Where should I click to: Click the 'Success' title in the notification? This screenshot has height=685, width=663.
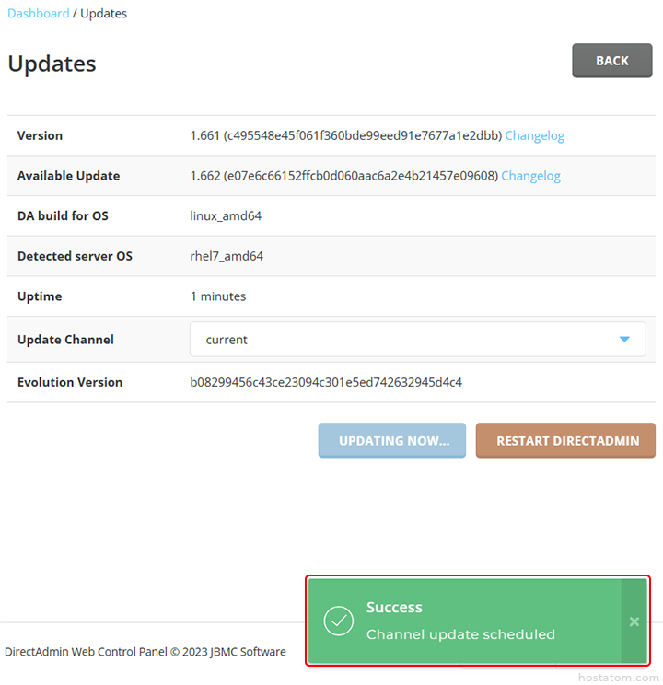tap(394, 608)
